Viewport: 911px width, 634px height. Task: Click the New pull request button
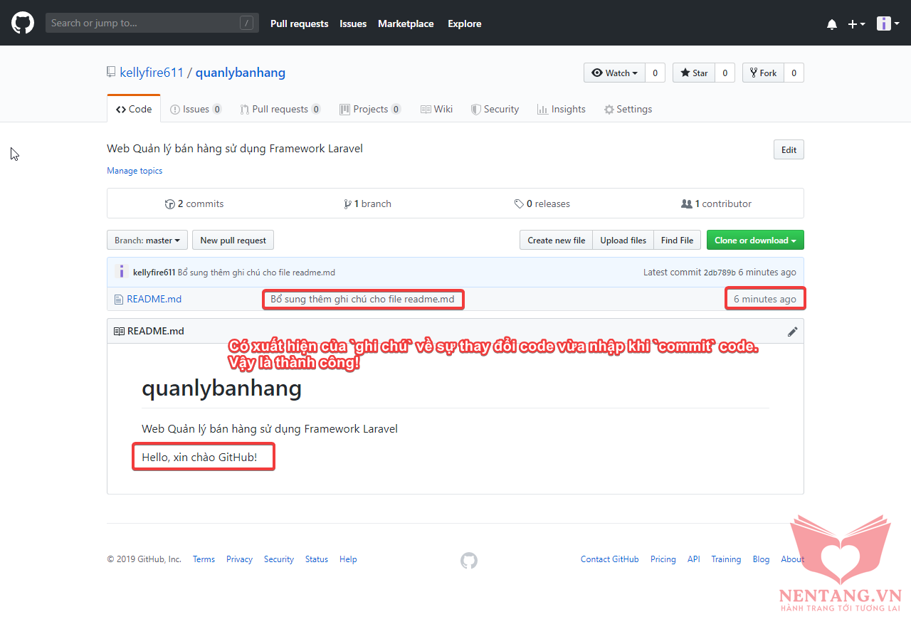(233, 241)
